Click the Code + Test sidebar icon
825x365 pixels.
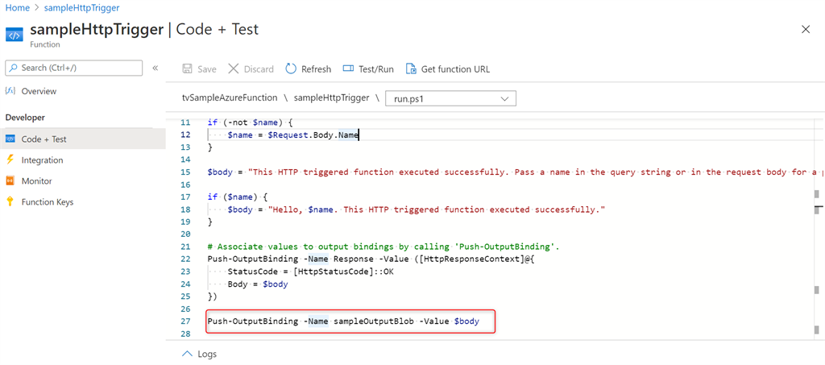click(10, 139)
